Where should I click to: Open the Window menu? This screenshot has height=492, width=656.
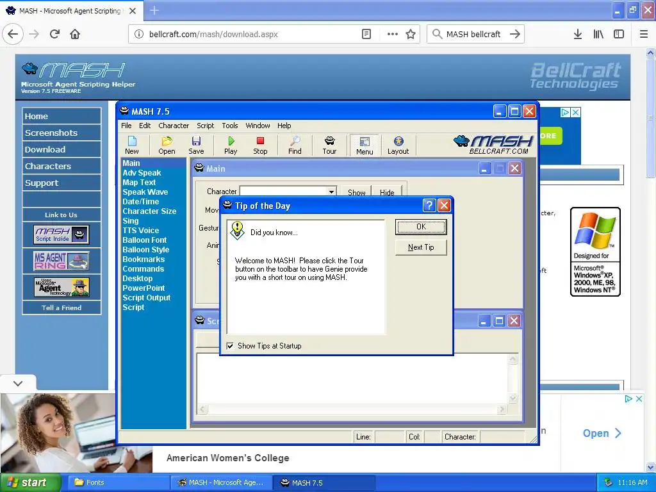258,126
